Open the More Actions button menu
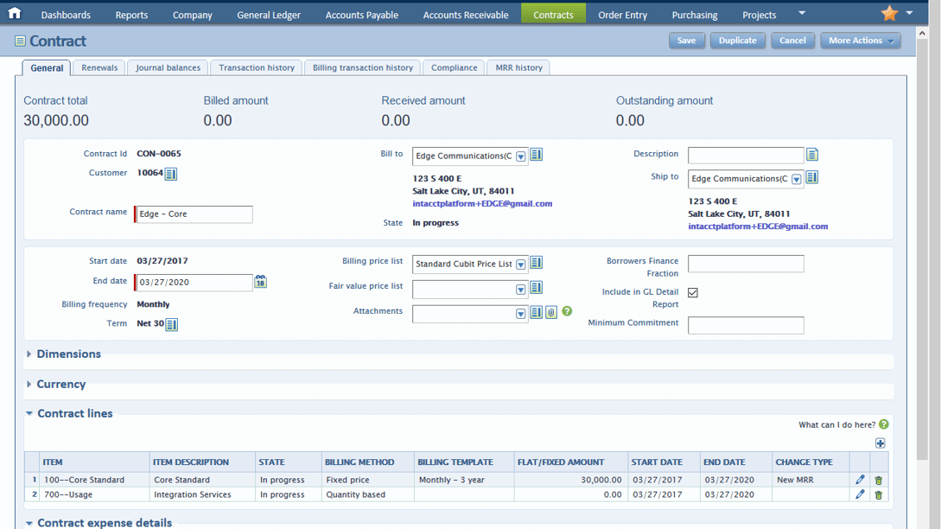The image size is (941, 529). point(861,41)
